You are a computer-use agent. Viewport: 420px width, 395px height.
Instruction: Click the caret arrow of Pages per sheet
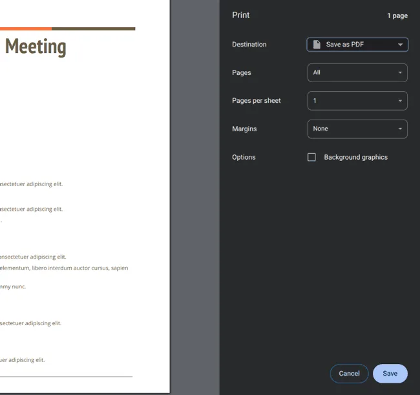point(400,101)
